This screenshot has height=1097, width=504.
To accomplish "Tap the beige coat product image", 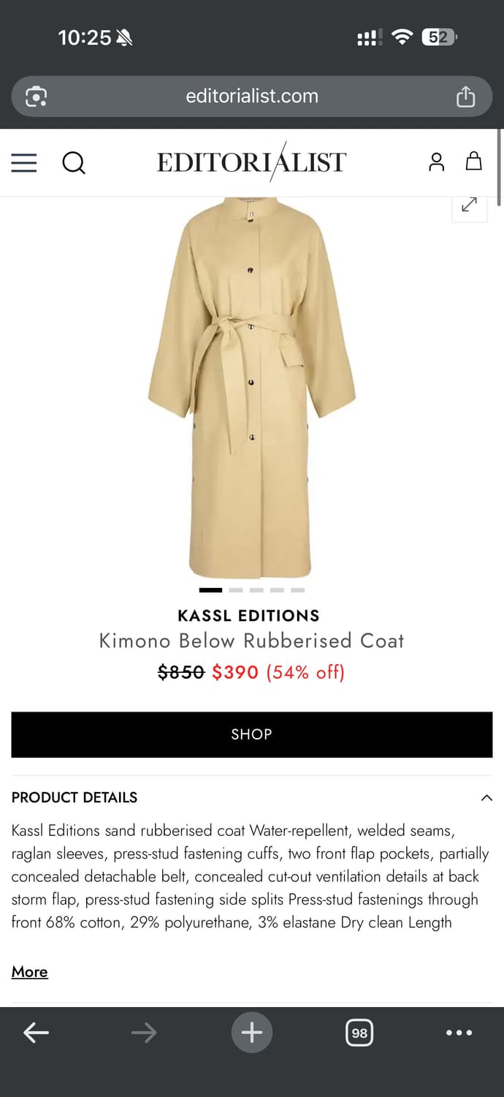I will tap(252, 388).
